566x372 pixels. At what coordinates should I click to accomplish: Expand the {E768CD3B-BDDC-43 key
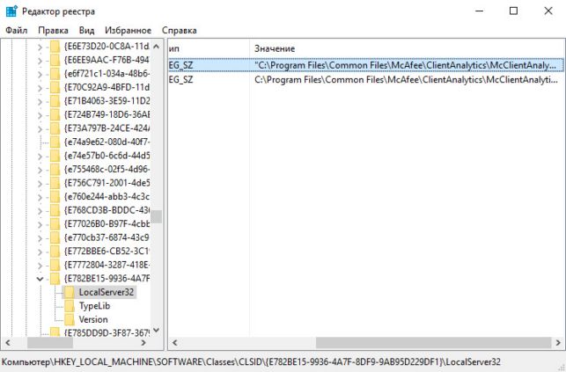point(40,210)
